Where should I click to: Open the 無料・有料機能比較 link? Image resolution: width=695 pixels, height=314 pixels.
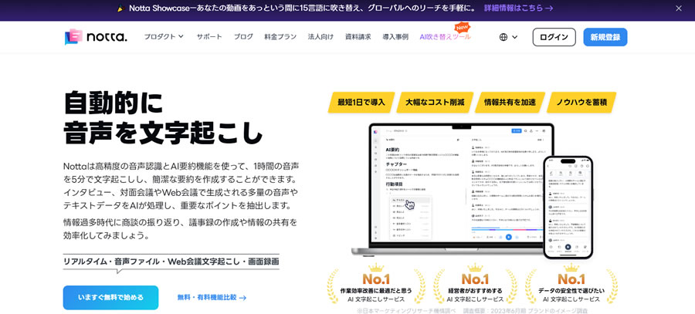point(212,297)
